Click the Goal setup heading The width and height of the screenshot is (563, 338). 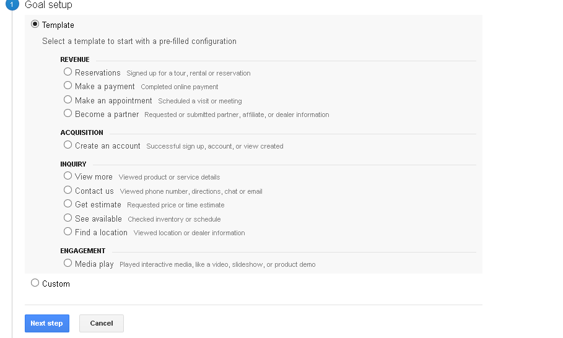click(x=48, y=5)
